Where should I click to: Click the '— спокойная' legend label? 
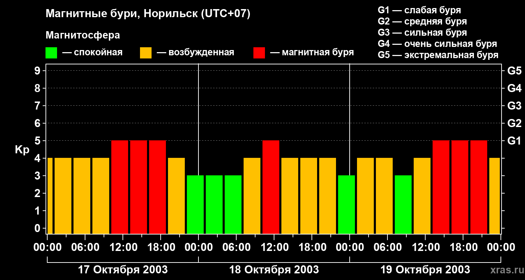[92, 52]
